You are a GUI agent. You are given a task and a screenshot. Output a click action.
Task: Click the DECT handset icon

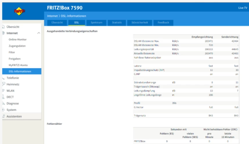pyautogui.click(x=3, y=97)
